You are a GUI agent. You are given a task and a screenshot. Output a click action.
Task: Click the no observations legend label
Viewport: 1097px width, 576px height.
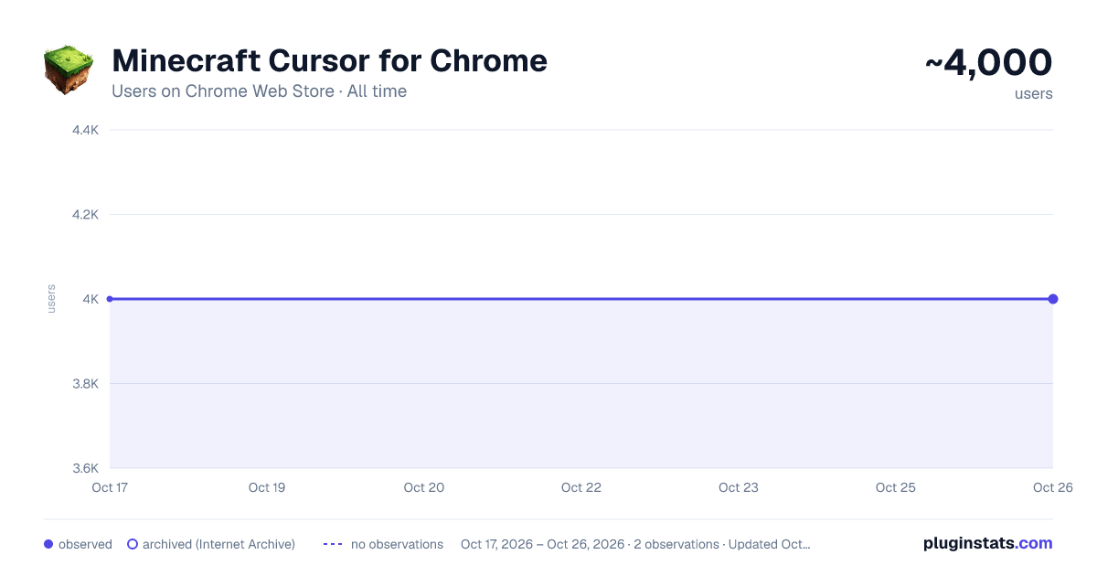(397, 544)
